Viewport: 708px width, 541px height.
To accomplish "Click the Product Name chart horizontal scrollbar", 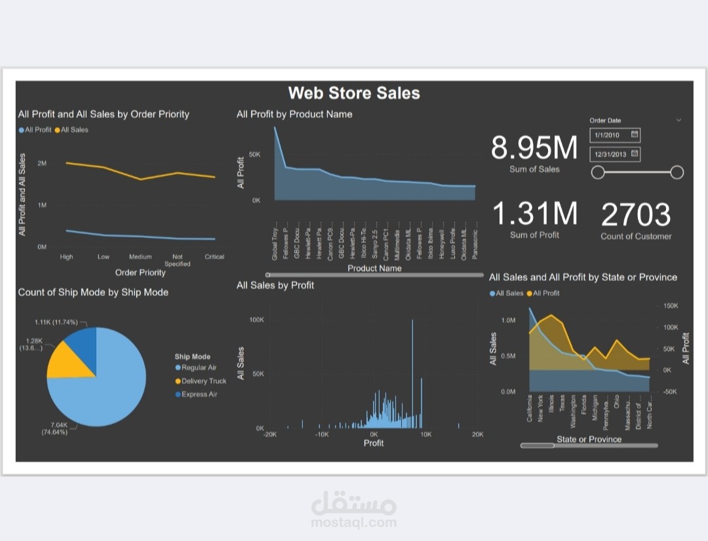I will coord(374,275).
